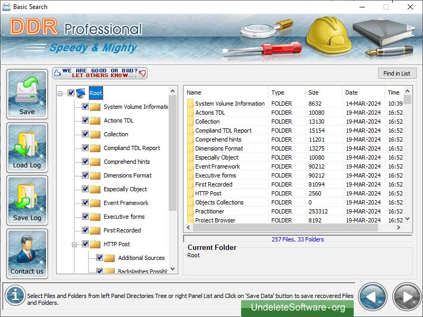Toggle the Especially Object checkbox
Viewport: 423px width, 317px height.
pyautogui.click(x=85, y=189)
